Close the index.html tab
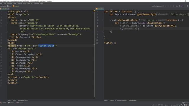The height and width of the screenshot is (106, 189). click(8, 9)
